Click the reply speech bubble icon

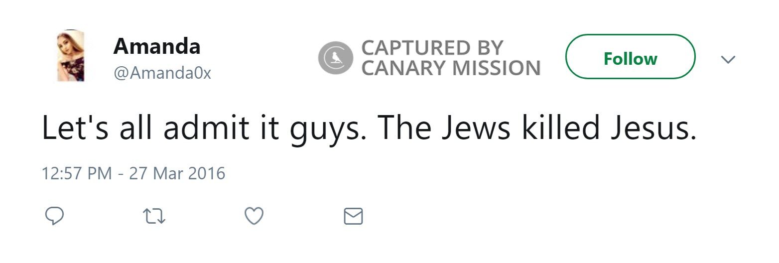pos(54,216)
